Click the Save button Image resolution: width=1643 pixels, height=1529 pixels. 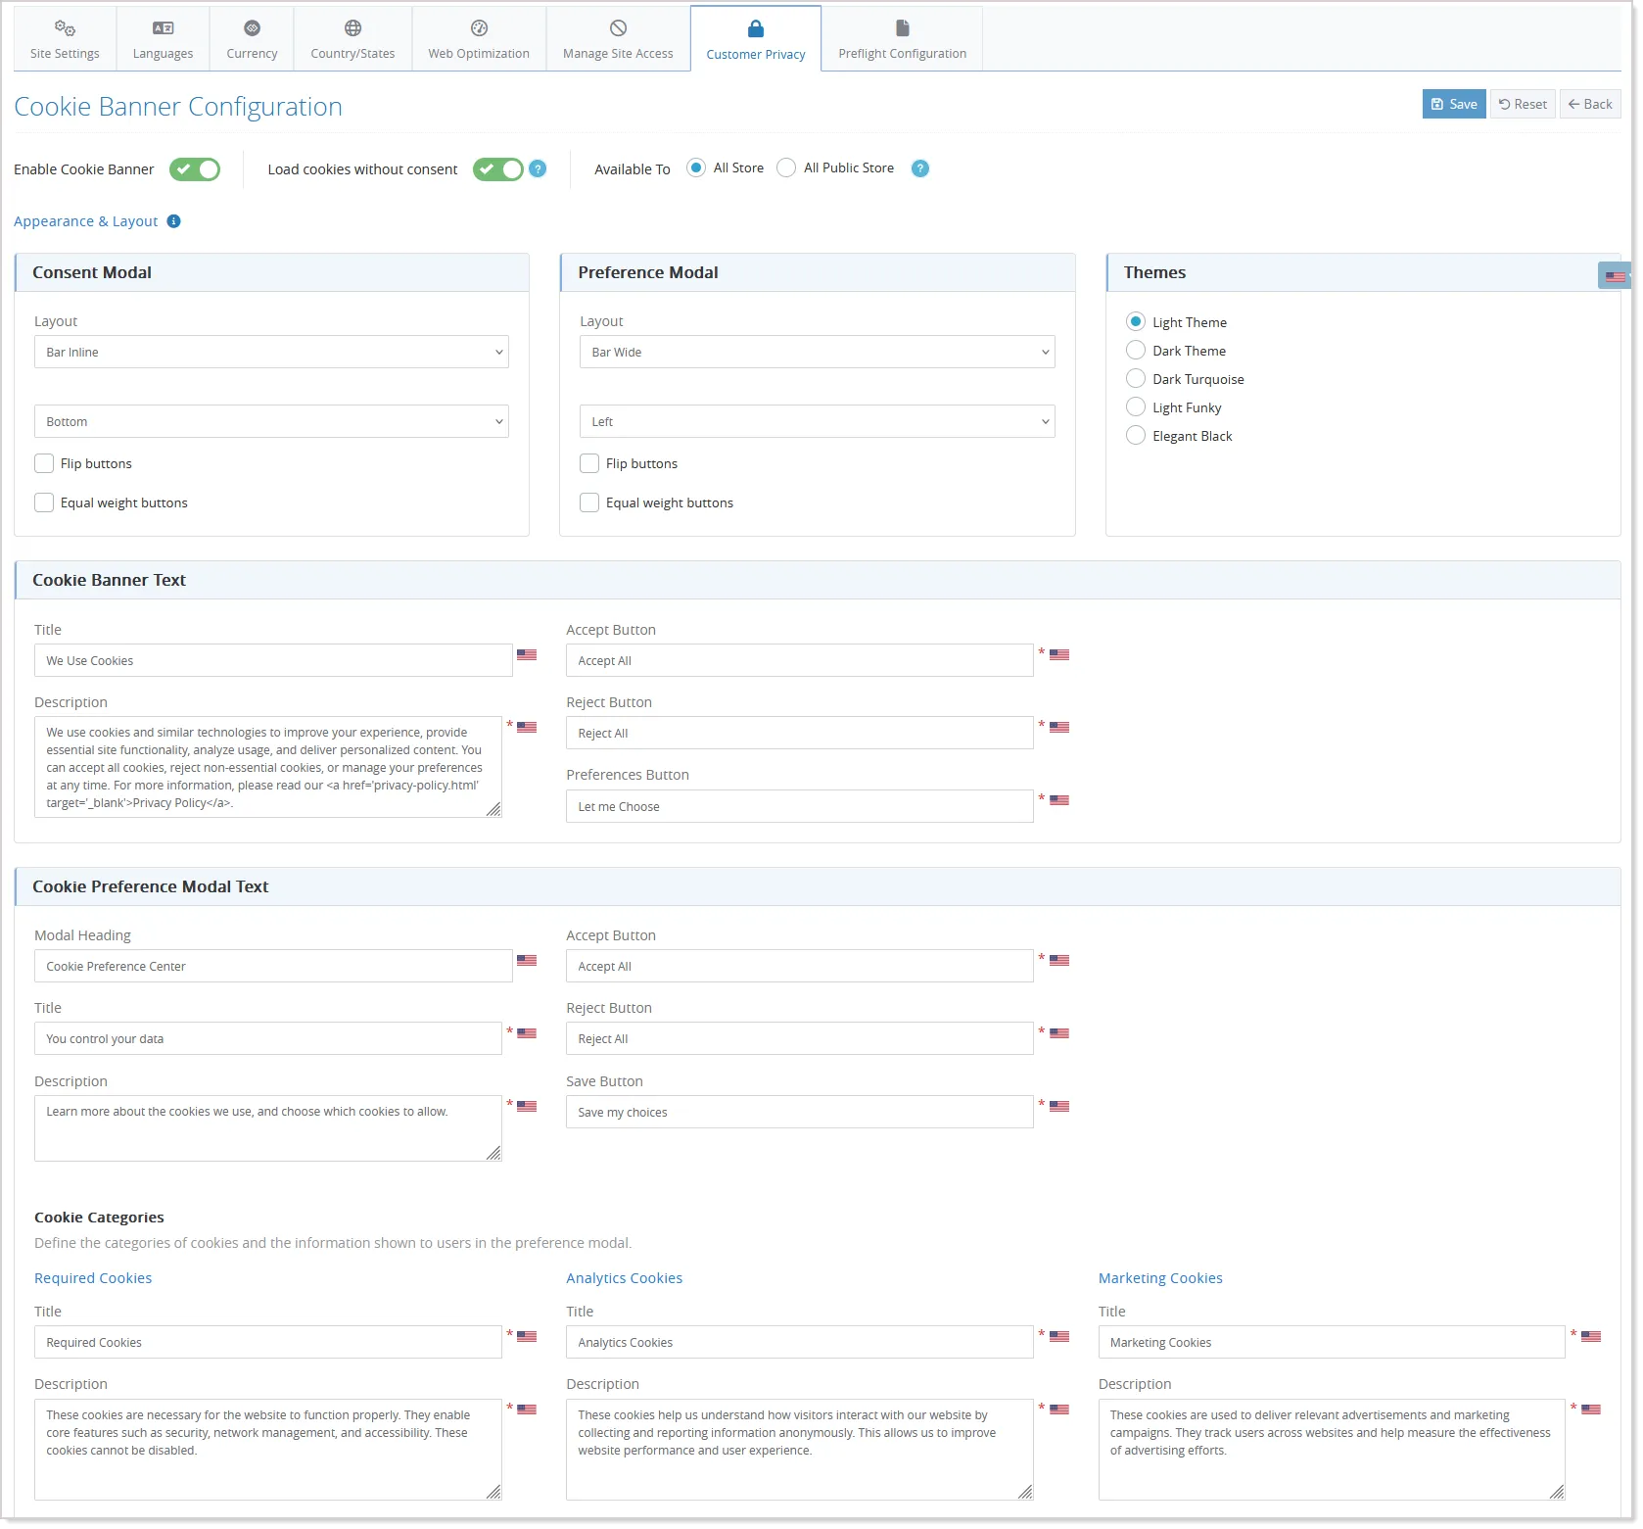1454,104
